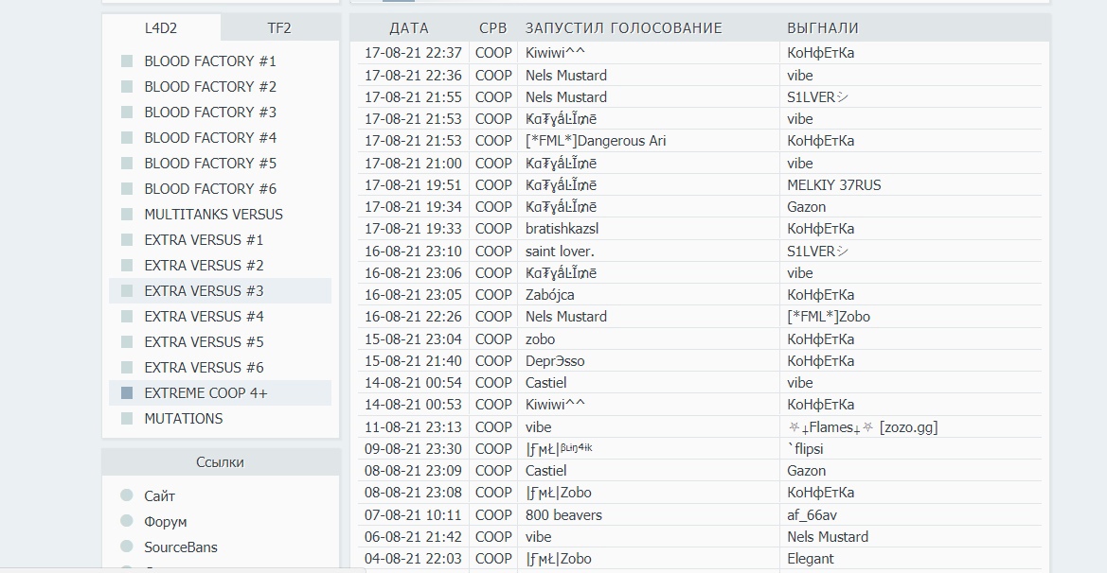The height and width of the screenshot is (573, 1107).
Task: Click square icon beside MUTATIONS
Action: [127, 419]
